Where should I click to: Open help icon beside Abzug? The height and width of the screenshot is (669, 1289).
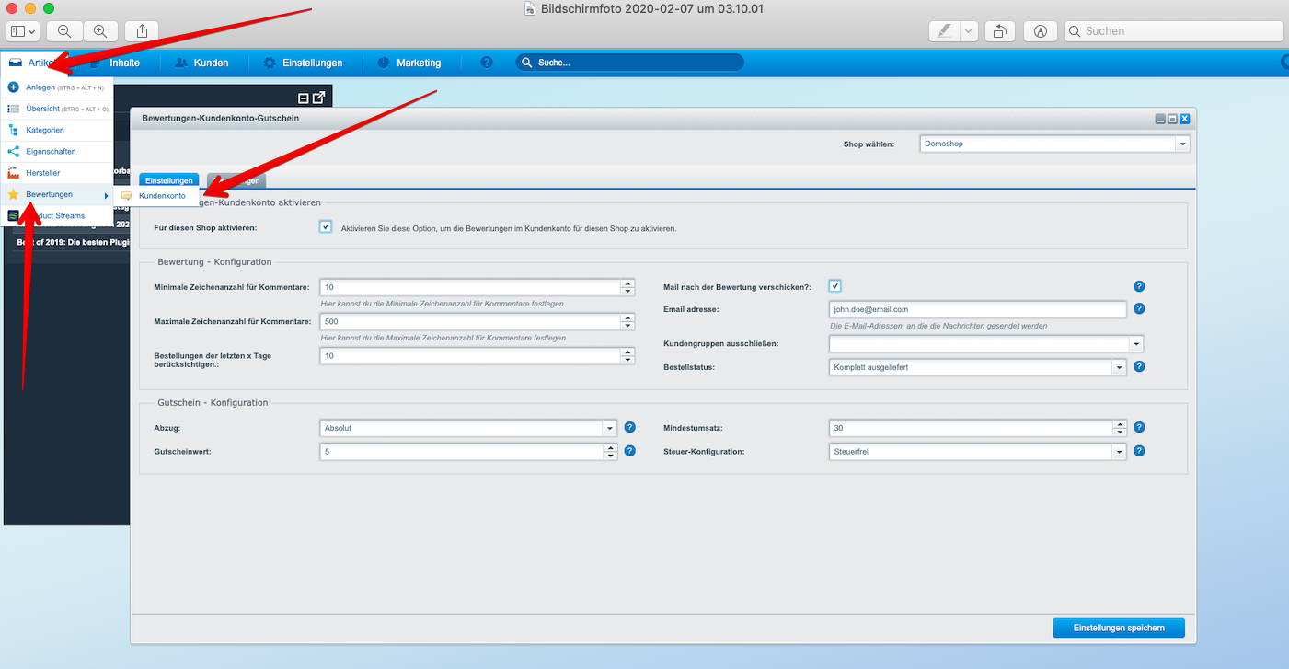[x=630, y=428]
